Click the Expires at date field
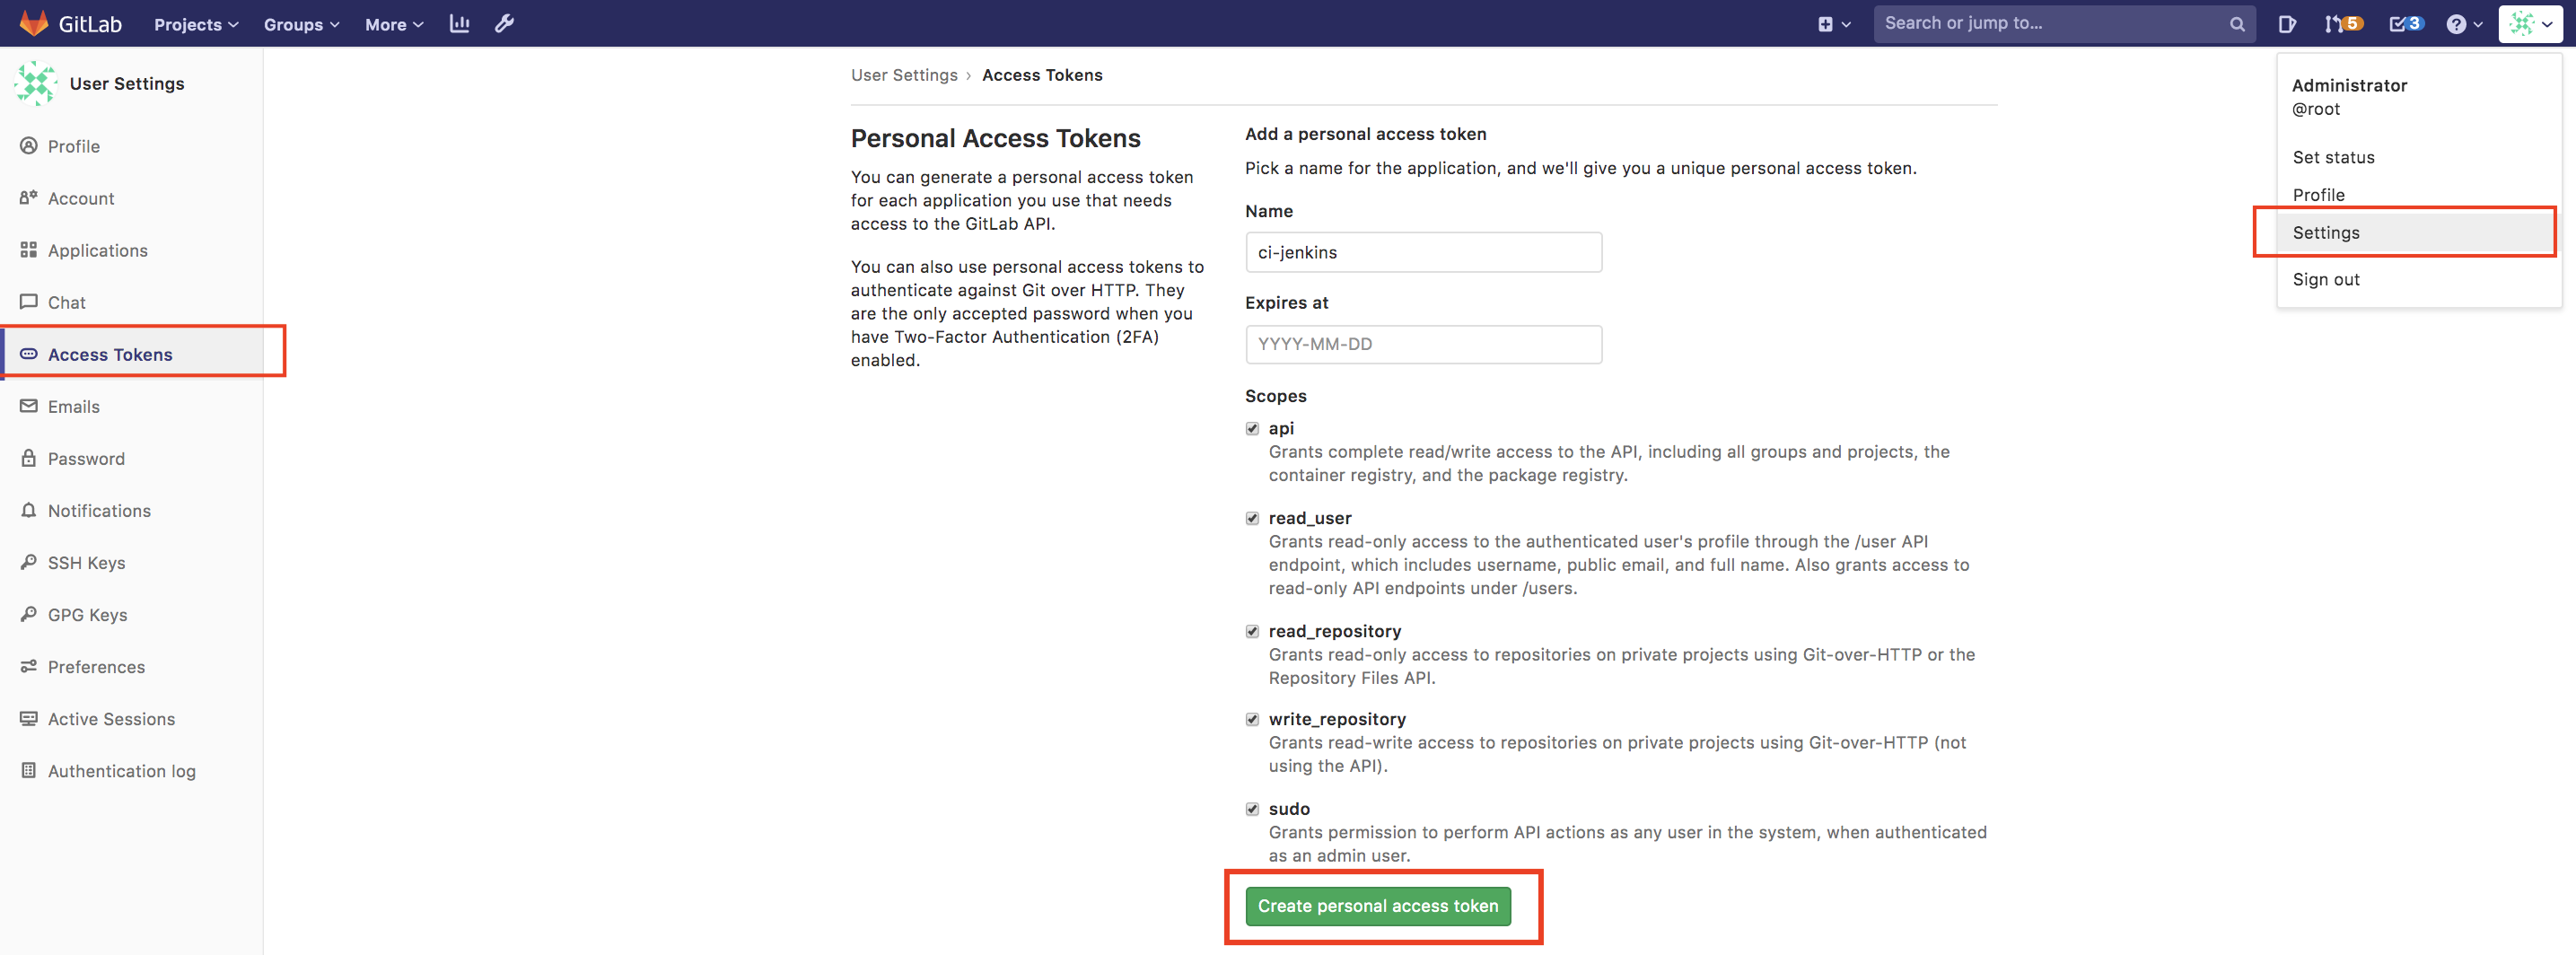 point(1422,344)
